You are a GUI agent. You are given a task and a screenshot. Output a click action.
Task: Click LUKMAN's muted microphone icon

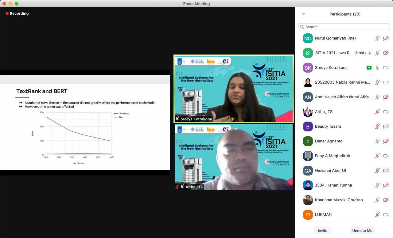pos(377,215)
